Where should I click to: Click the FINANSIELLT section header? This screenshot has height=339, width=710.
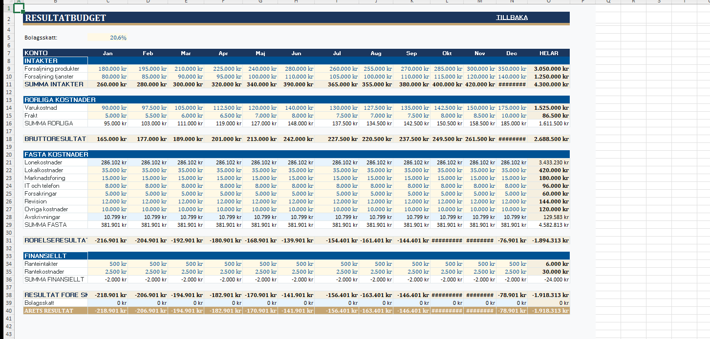(x=55, y=256)
